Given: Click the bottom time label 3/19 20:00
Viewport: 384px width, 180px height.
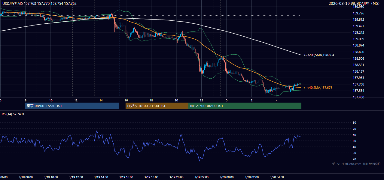Looking at the screenshot, I should [176, 177].
